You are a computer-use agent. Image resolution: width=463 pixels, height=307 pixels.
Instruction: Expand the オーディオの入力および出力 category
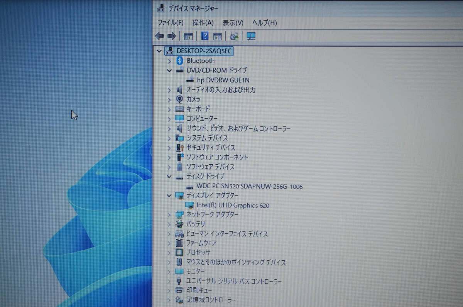click(169, 90)
